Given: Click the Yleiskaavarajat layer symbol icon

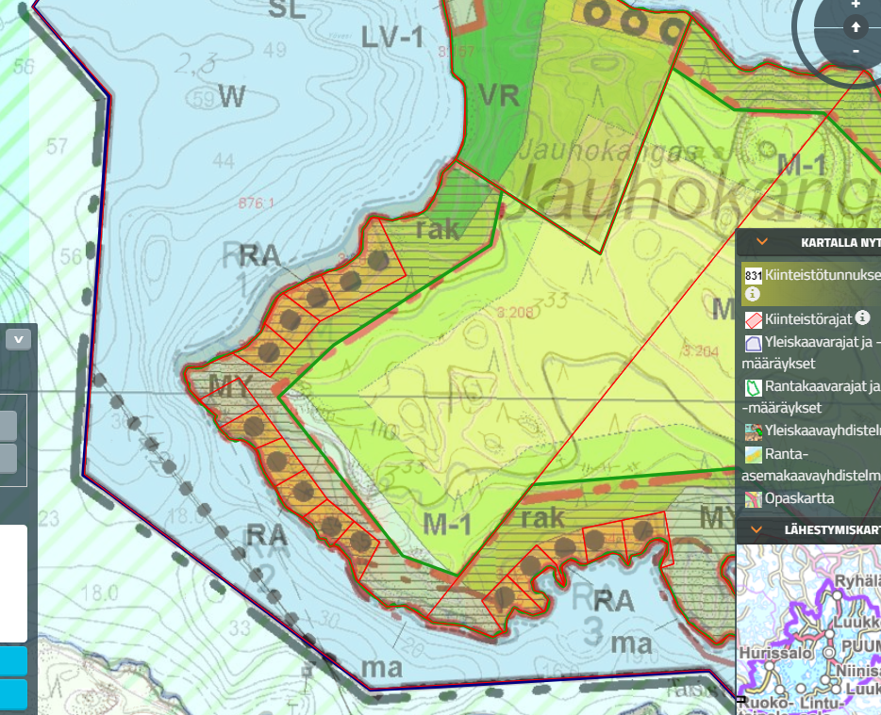Looking at the screenshot, I should pos(753,345).
